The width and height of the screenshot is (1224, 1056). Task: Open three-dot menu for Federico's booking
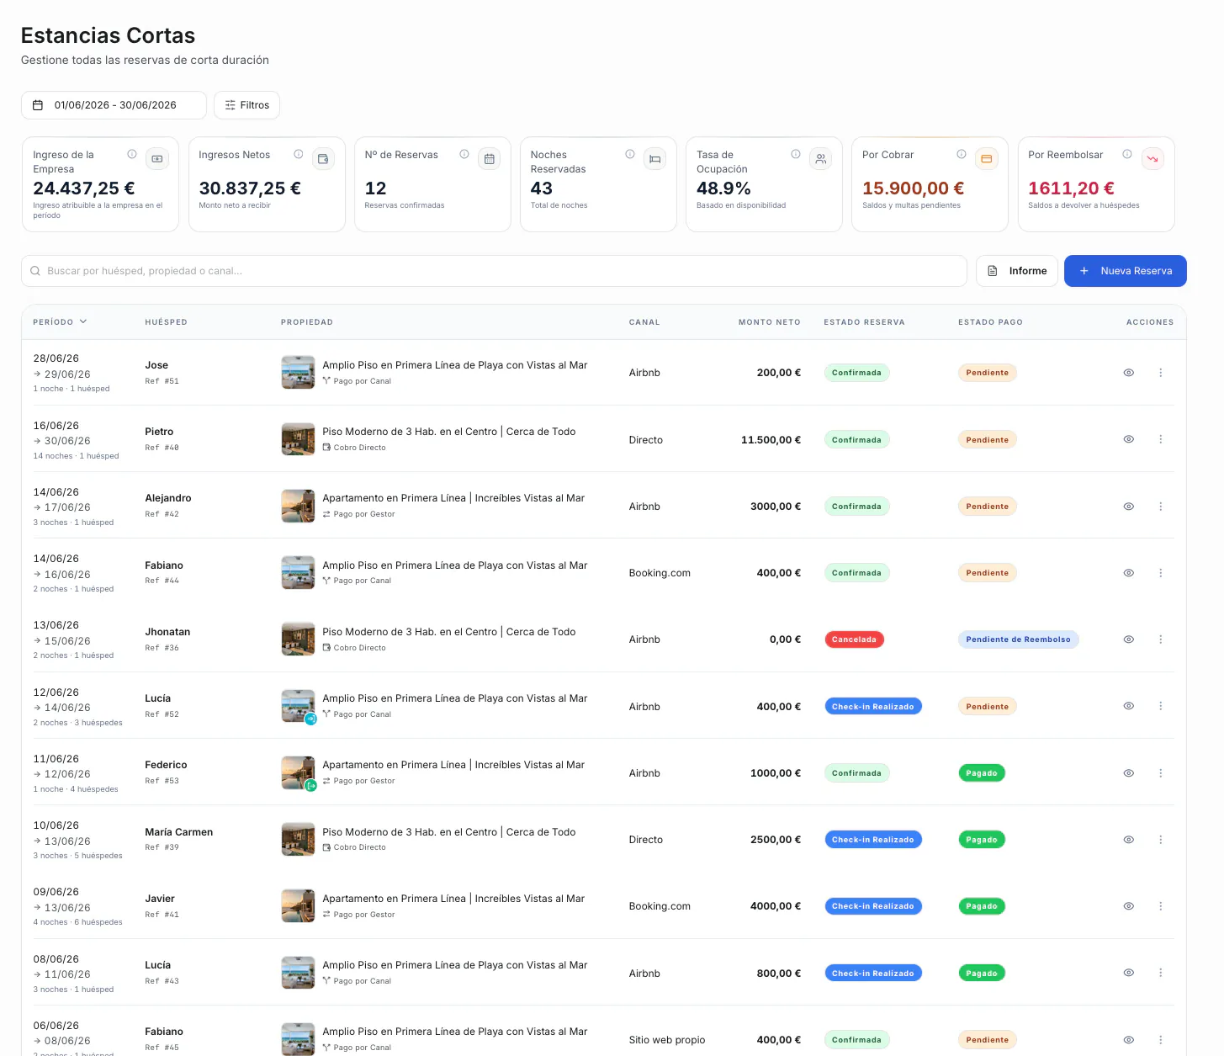pyautogui.click(x=1161, y=773)
